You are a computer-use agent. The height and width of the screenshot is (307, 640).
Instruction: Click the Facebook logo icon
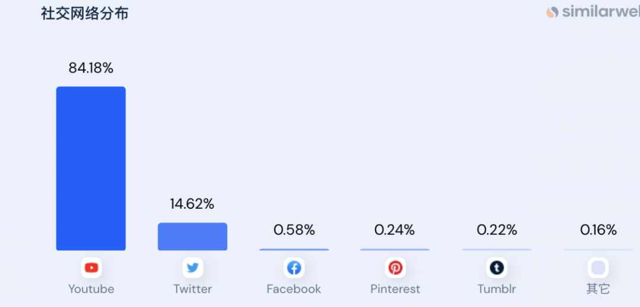click(294, 267)
